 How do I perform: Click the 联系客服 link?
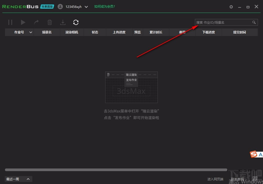click(x=237, y=179)
